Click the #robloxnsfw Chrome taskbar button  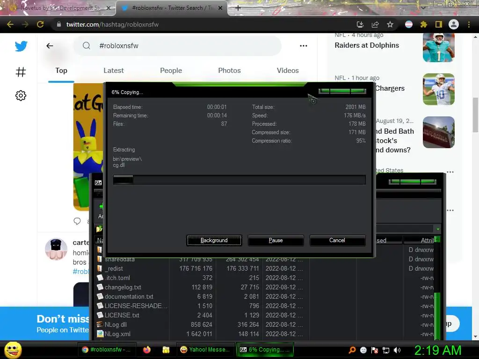point(106,350)
